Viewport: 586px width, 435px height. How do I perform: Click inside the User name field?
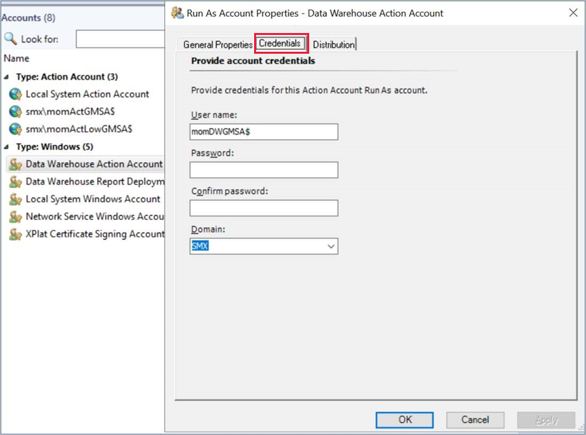click(x=264, y=131)
